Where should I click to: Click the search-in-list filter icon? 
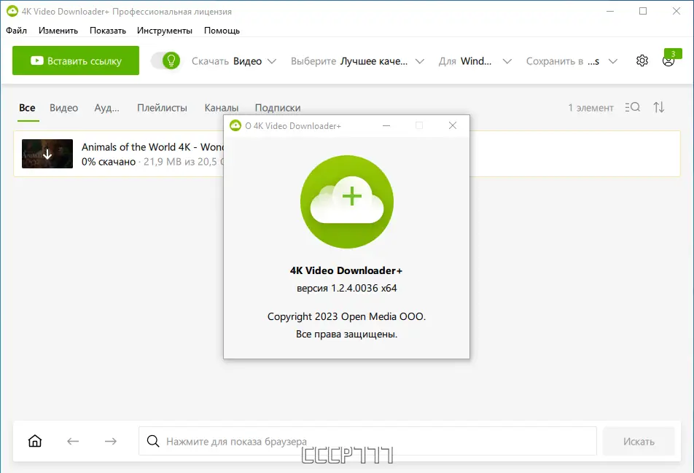(633, 107)
